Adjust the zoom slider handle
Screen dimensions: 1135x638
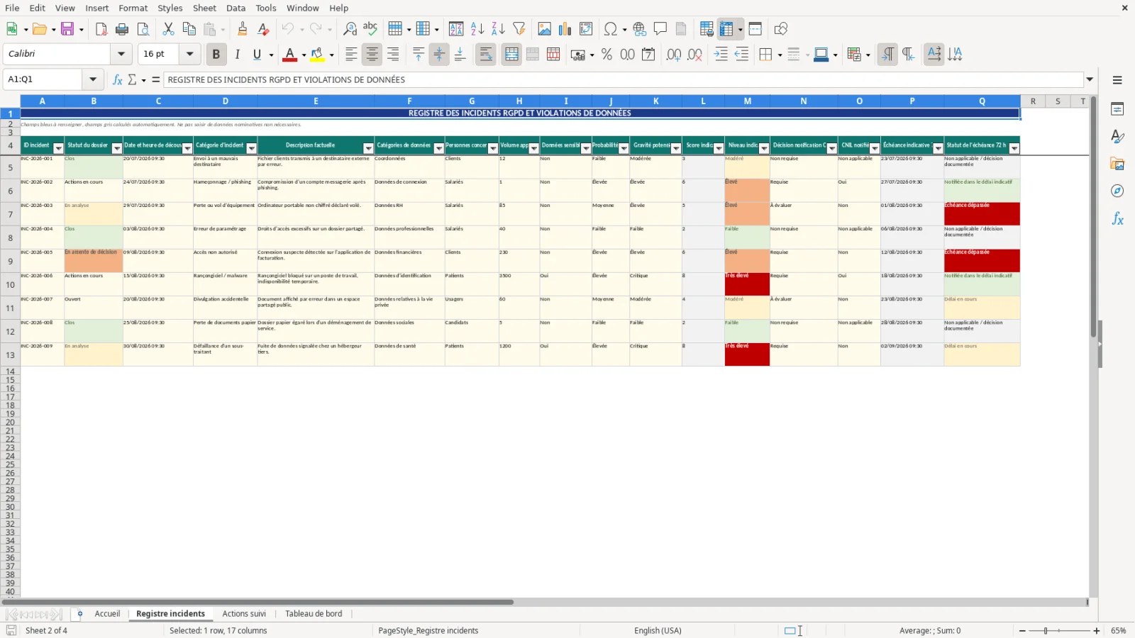coord(1045,631)
